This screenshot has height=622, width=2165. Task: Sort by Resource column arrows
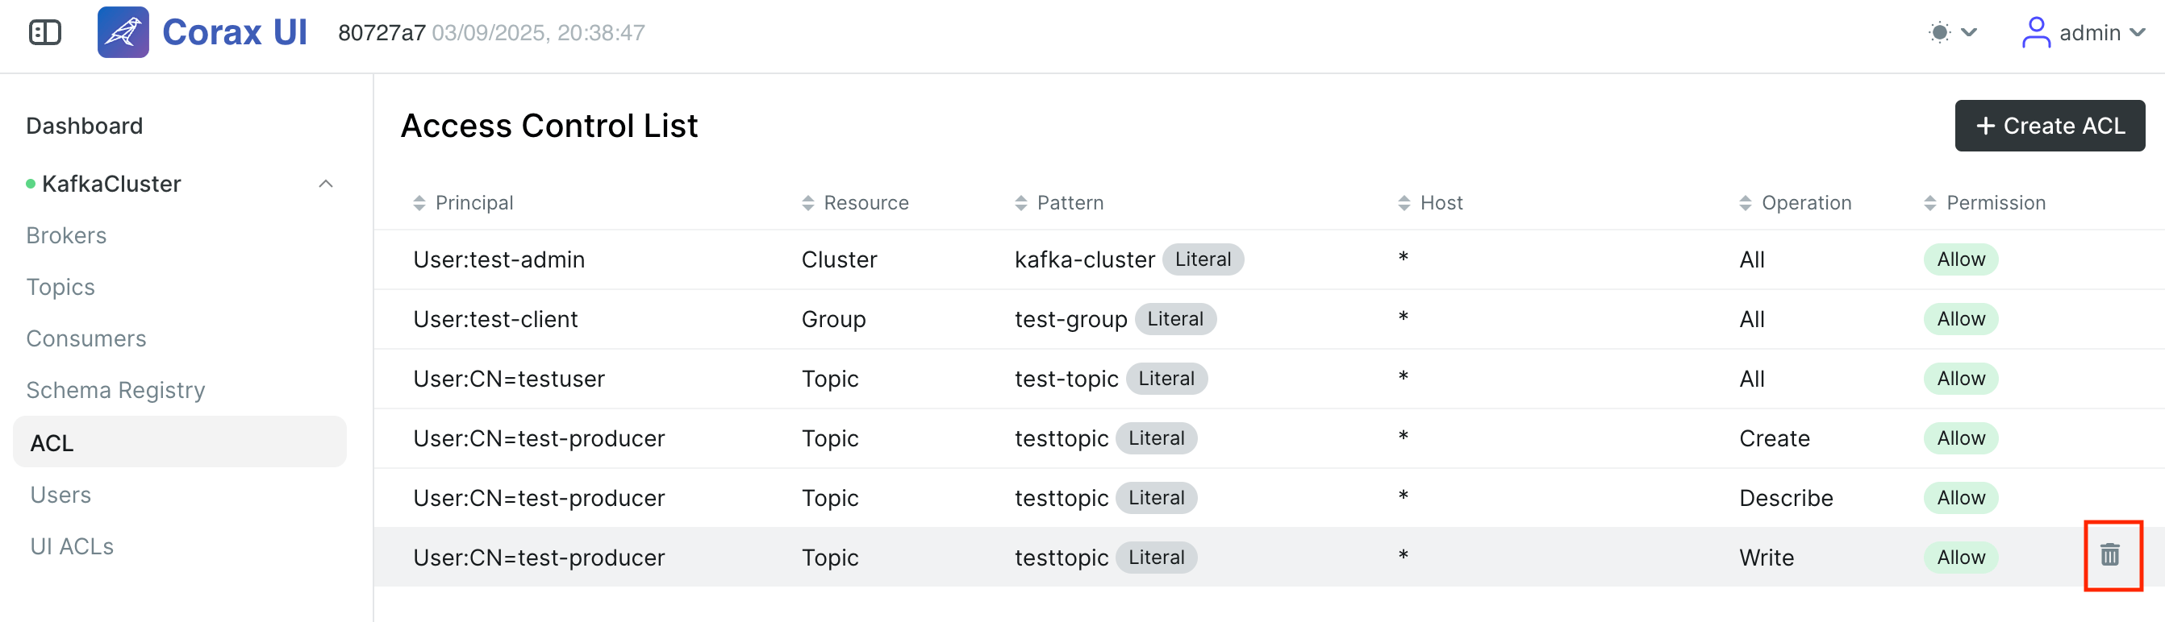tap(807, 203)
